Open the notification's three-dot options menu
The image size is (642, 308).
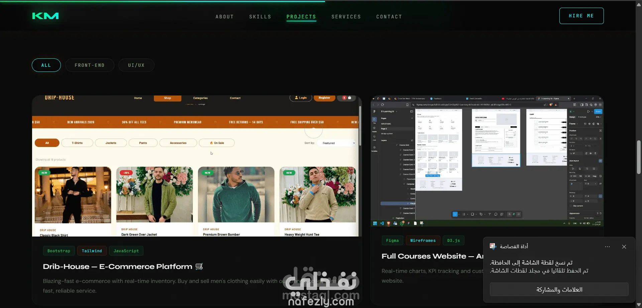pos(608,247)
